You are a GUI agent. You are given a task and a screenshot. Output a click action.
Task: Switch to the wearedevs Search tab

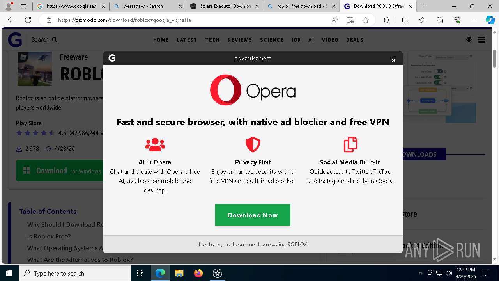click(x=148, y=6)
